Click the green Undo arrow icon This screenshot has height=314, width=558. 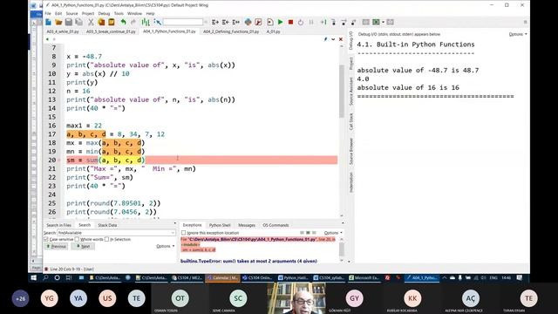123,22
